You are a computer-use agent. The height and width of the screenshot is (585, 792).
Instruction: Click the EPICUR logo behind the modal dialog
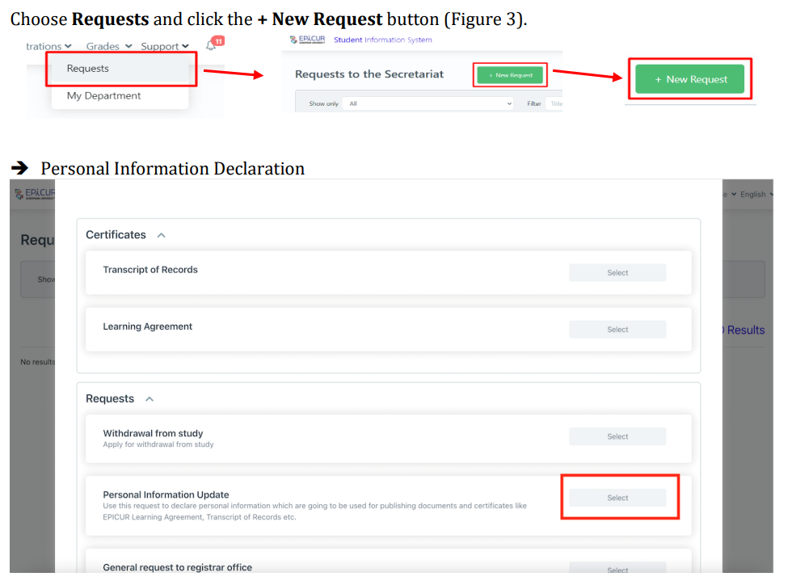click(34, 194)
